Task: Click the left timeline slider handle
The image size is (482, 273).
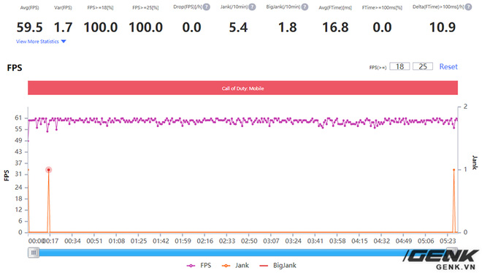Action: click(34, 253)
